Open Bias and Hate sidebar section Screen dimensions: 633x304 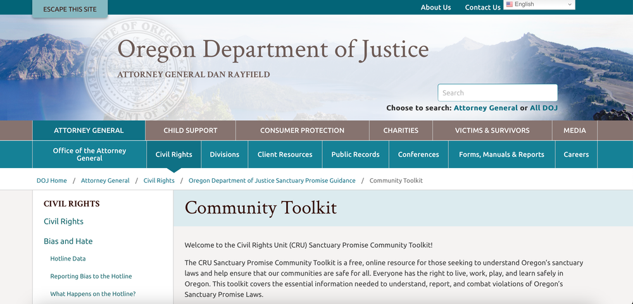pyautogui.click(x=68, y=241)
